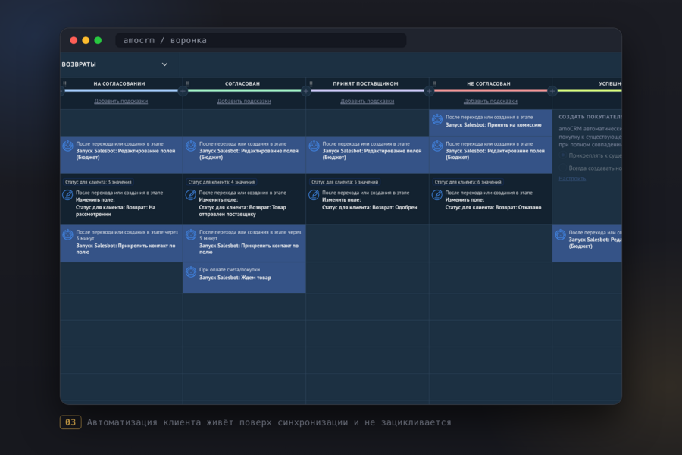Click robot icon of 'Редактирование полей' in На согласовании column
Viewport: 682px width, 455px height.
click(68, 146)
